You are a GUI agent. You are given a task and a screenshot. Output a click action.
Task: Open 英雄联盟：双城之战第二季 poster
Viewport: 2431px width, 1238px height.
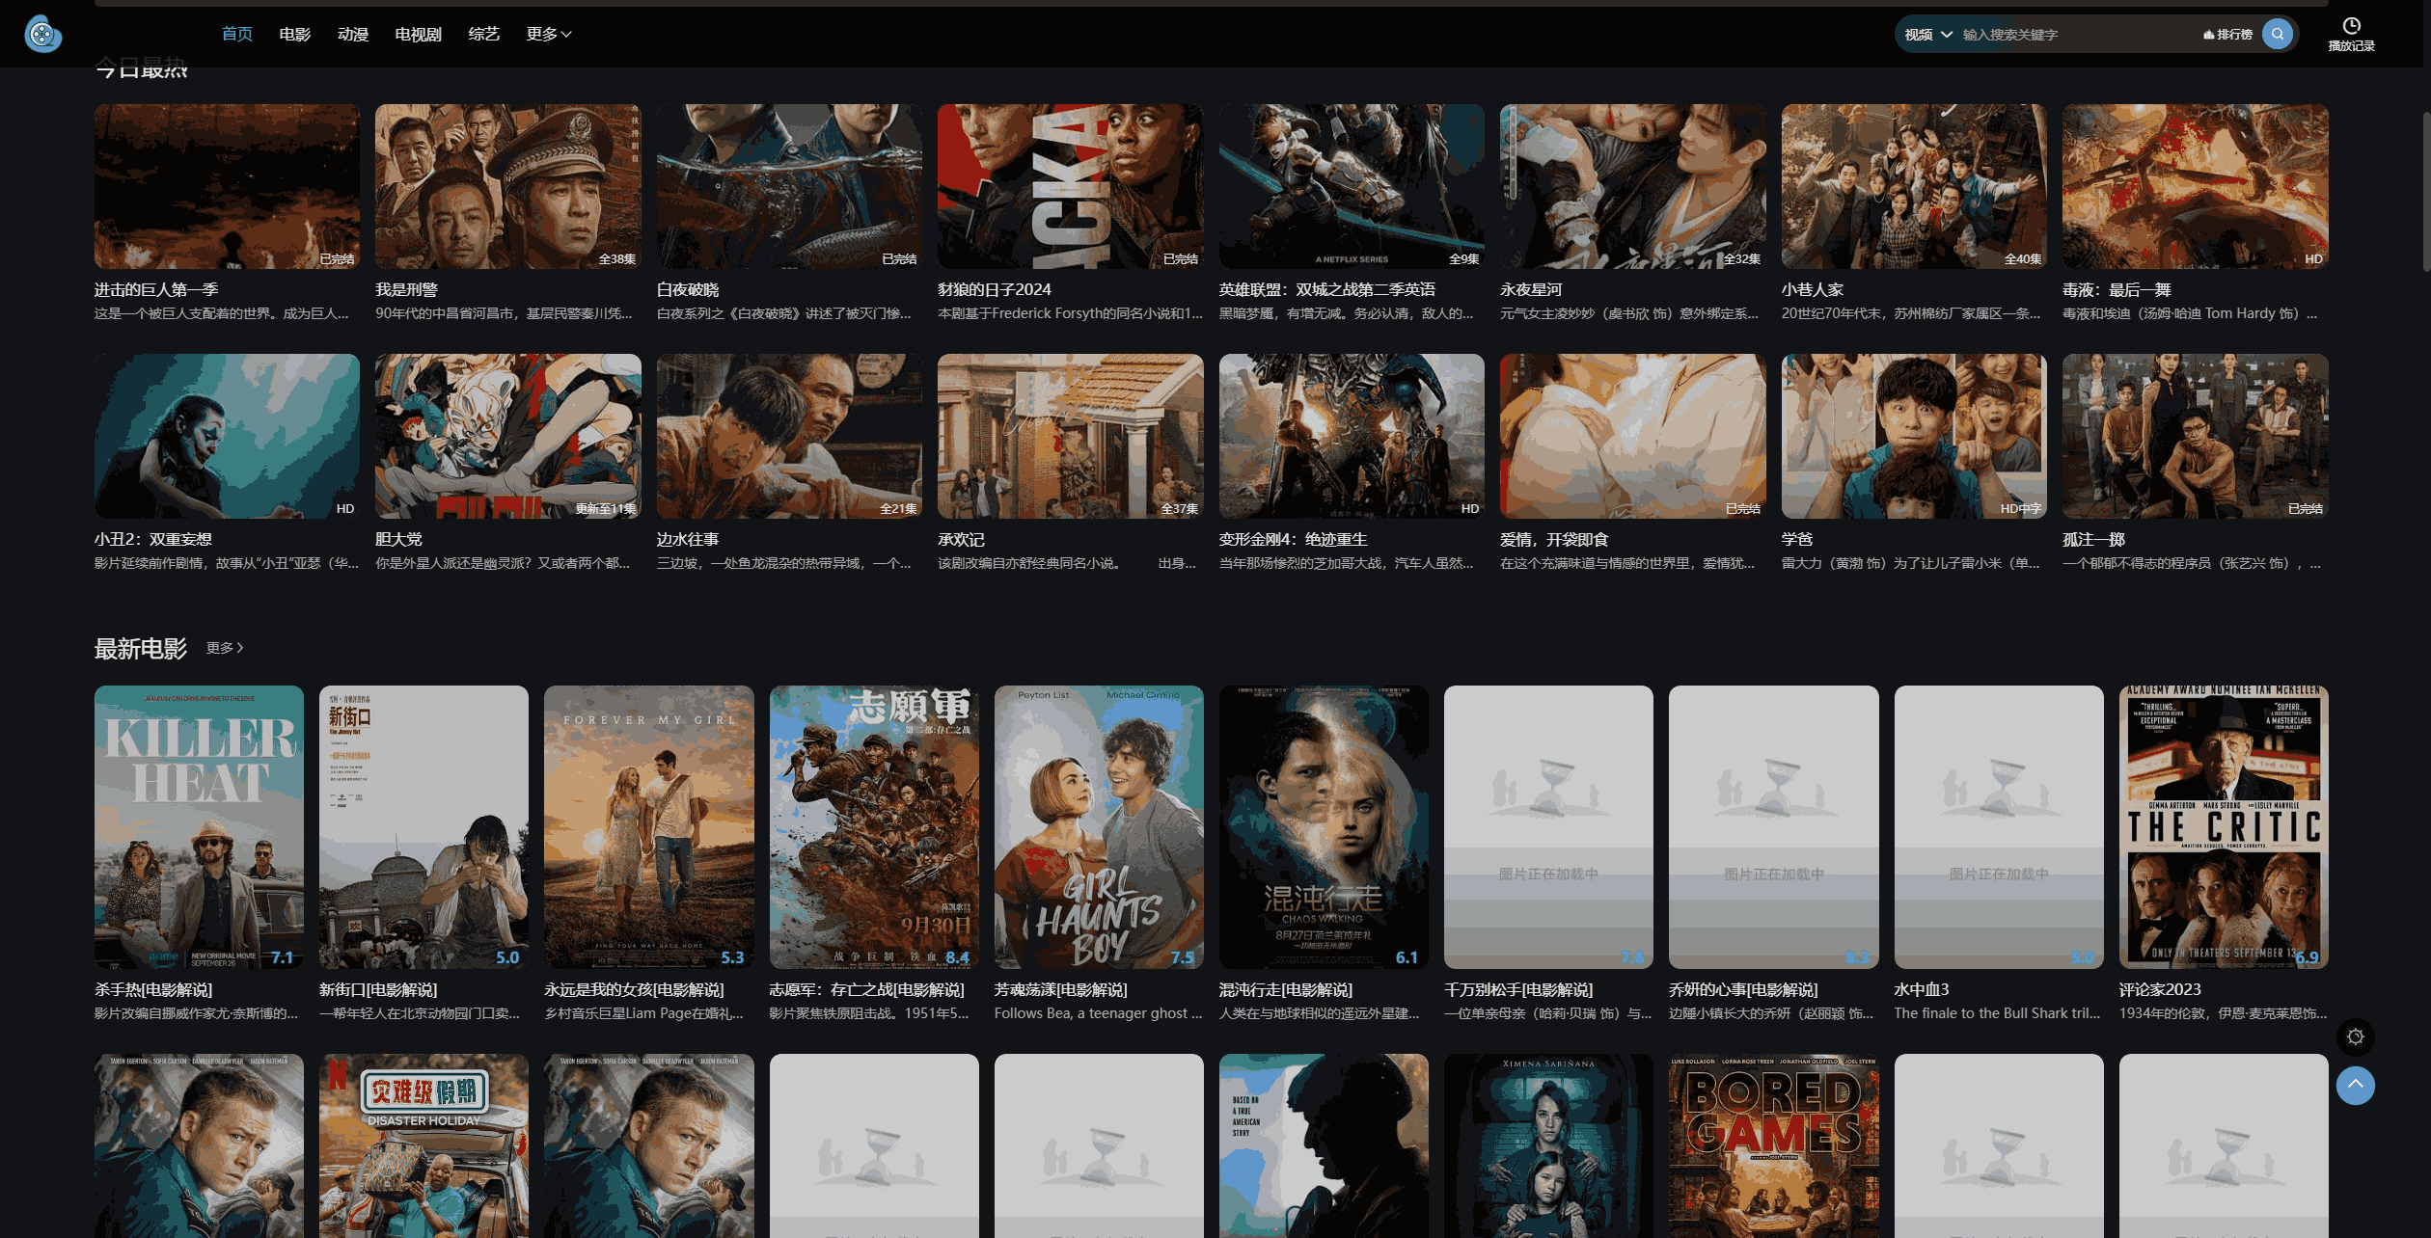[1352, 186]
